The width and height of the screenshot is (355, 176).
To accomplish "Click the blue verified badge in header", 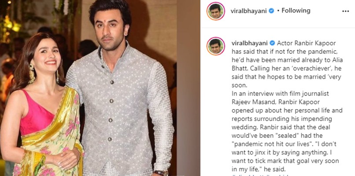I will (x=271, y=11).
